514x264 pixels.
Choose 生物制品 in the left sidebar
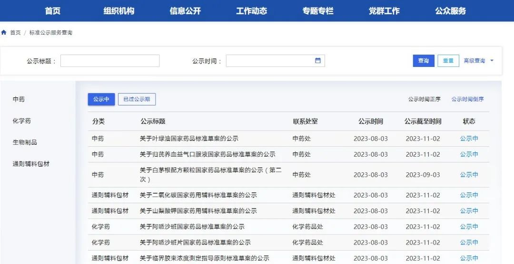[25, 142]
